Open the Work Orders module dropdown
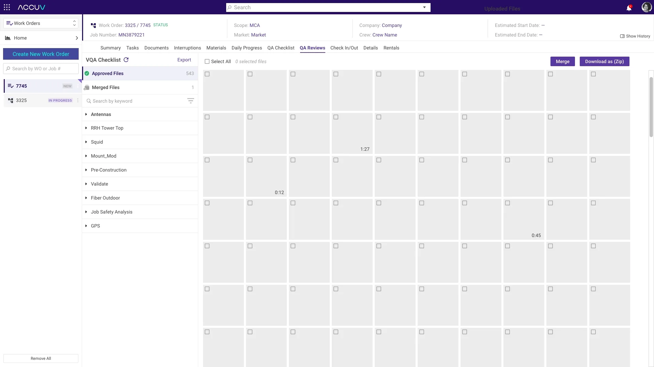This screenshot has height=367, width=654. click(x=41, y=23)
